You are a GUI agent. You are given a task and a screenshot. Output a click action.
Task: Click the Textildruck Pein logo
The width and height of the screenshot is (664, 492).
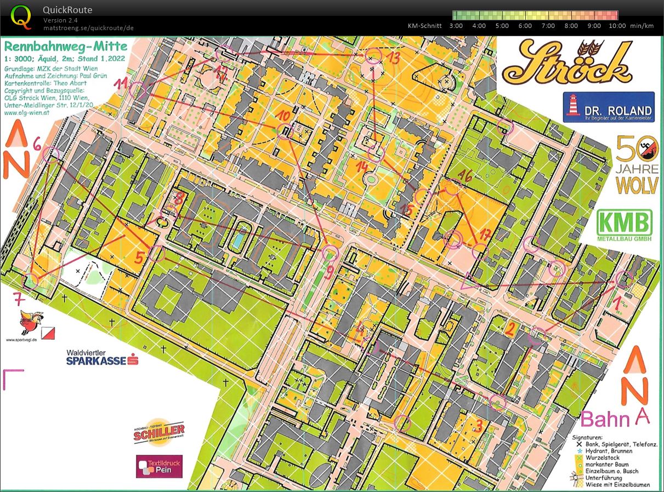click(159, 466)
